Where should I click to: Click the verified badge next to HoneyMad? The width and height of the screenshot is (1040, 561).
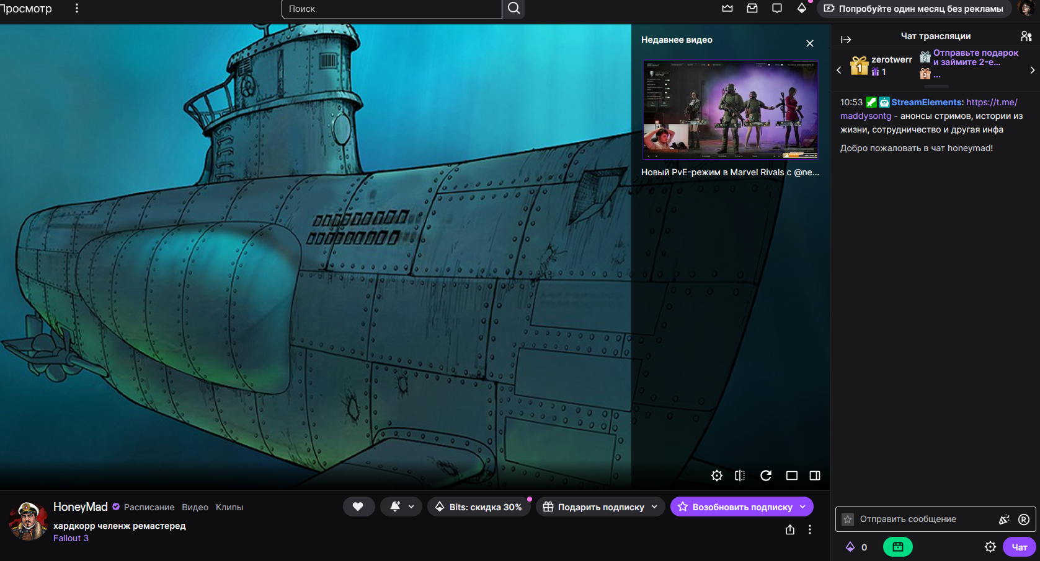pyautogui.click(x=116, y=507)
